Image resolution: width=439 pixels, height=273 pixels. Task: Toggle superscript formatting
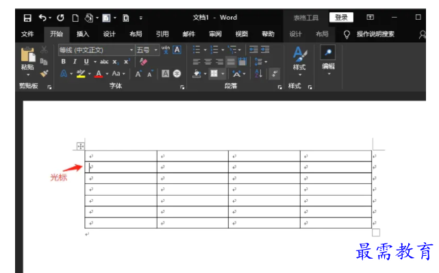pos(127,62)
